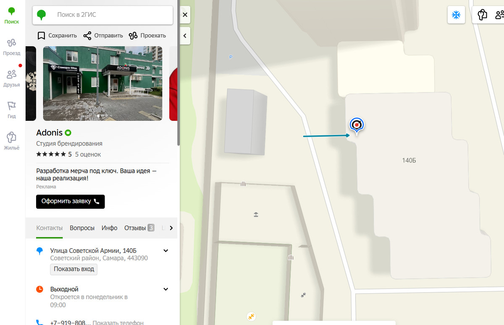Image resolution: width=504 pixels, height=325 pixels.
Task: Open the 5 оценок ratings link
Action: coord(88,154)
